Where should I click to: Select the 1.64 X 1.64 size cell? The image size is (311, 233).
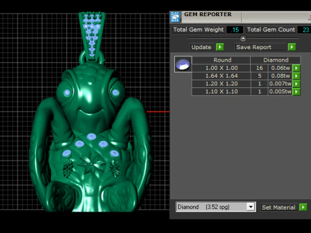221,76
